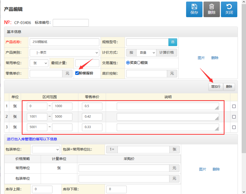Click the 增加行 button
Image resolution: width=246 pixels, height=194 pixels.
216,87
